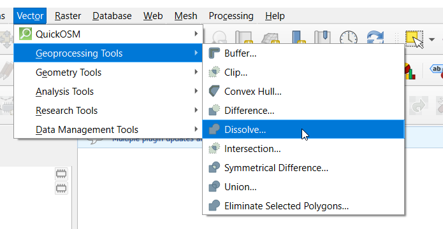Viewport: 443px width, 229px height.
Task: Click the Clip icon
Action: tap(214, 72)
